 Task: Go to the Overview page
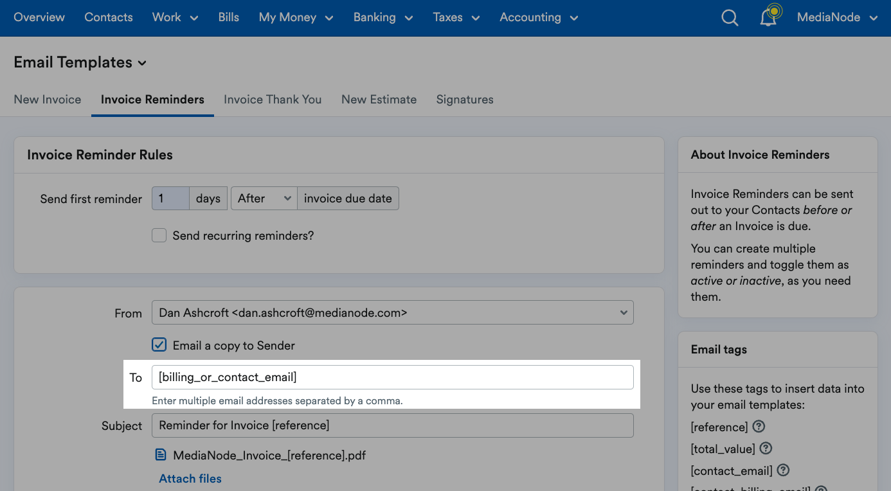[39, 18]
